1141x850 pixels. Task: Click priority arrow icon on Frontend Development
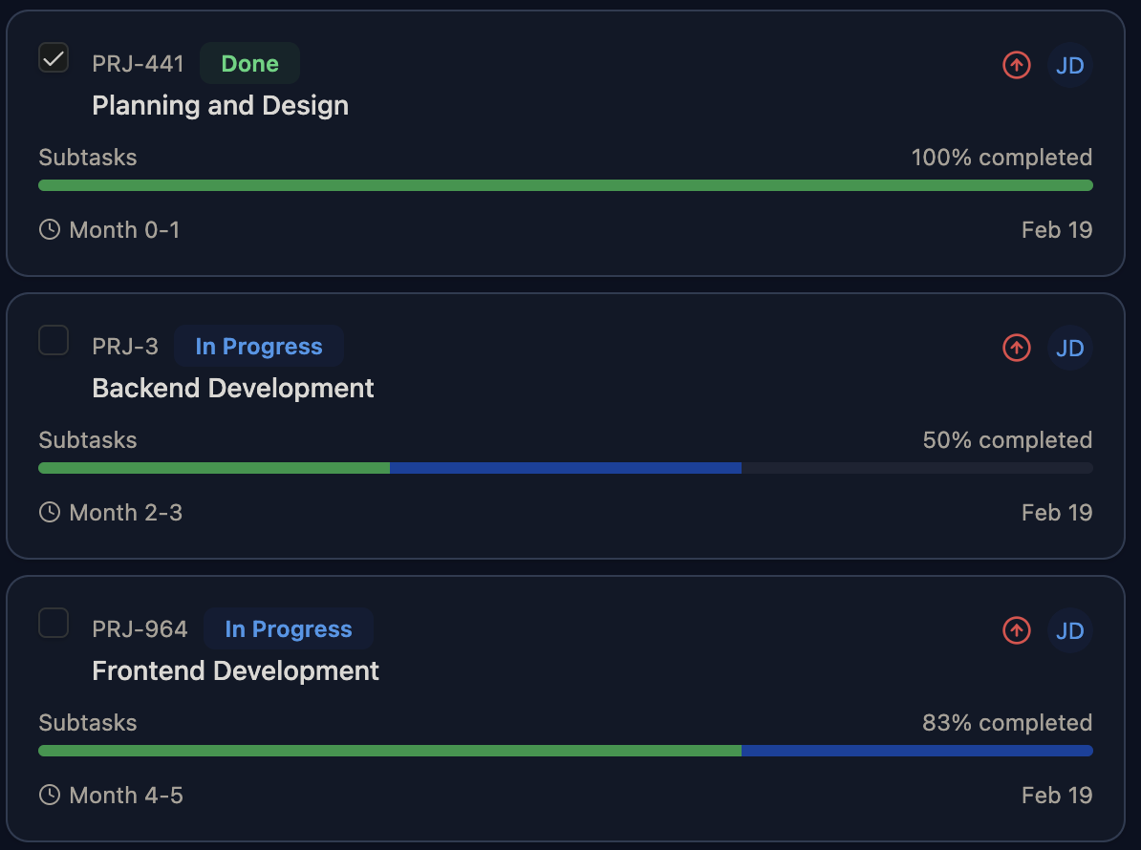[1016, 630]
